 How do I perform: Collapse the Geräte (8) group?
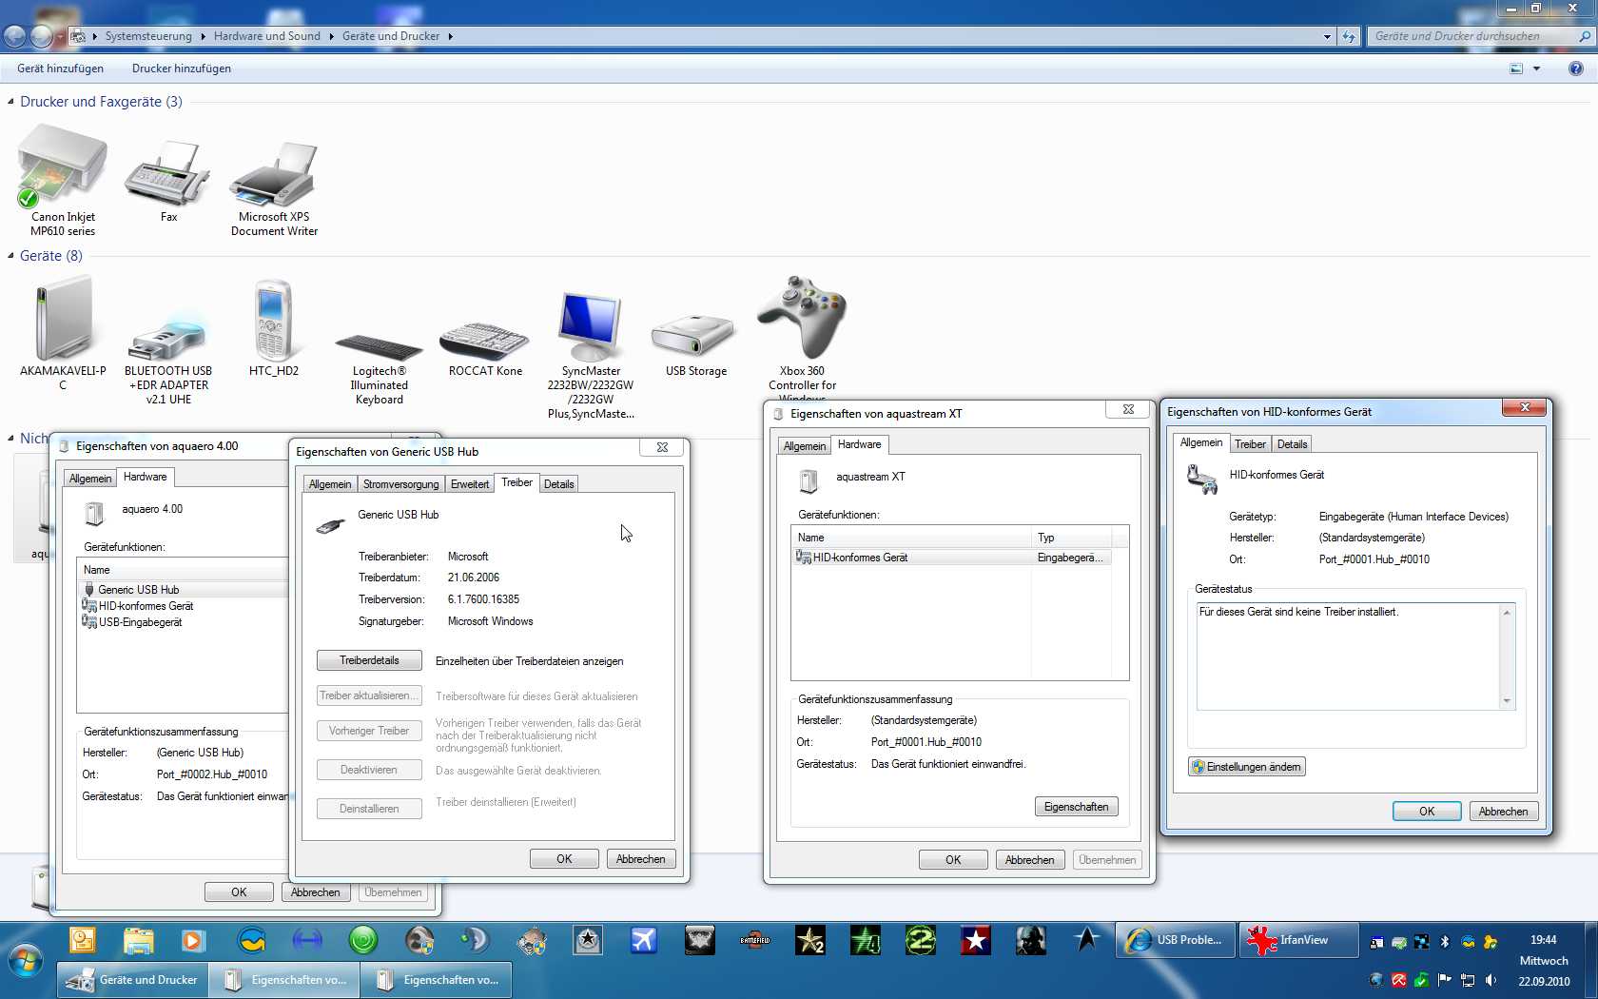tap(10, 256)
